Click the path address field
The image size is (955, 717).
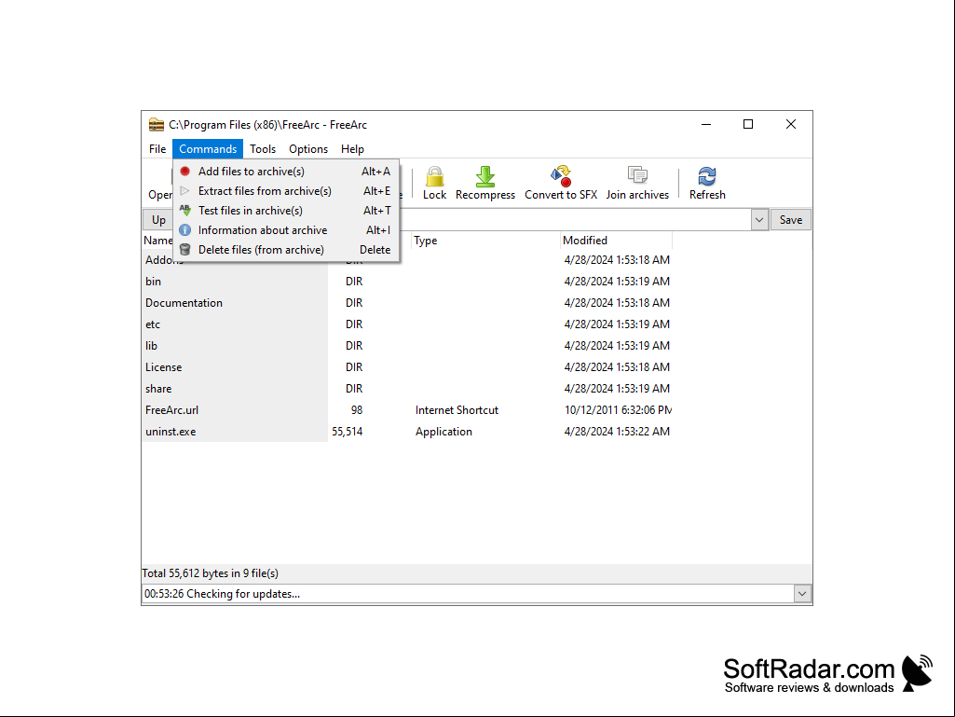coord(576,219)
